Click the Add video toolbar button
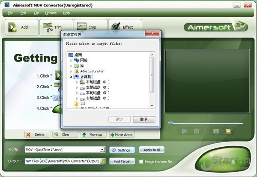The width and height of the screenshot is (257, 177). pos(22,27)
